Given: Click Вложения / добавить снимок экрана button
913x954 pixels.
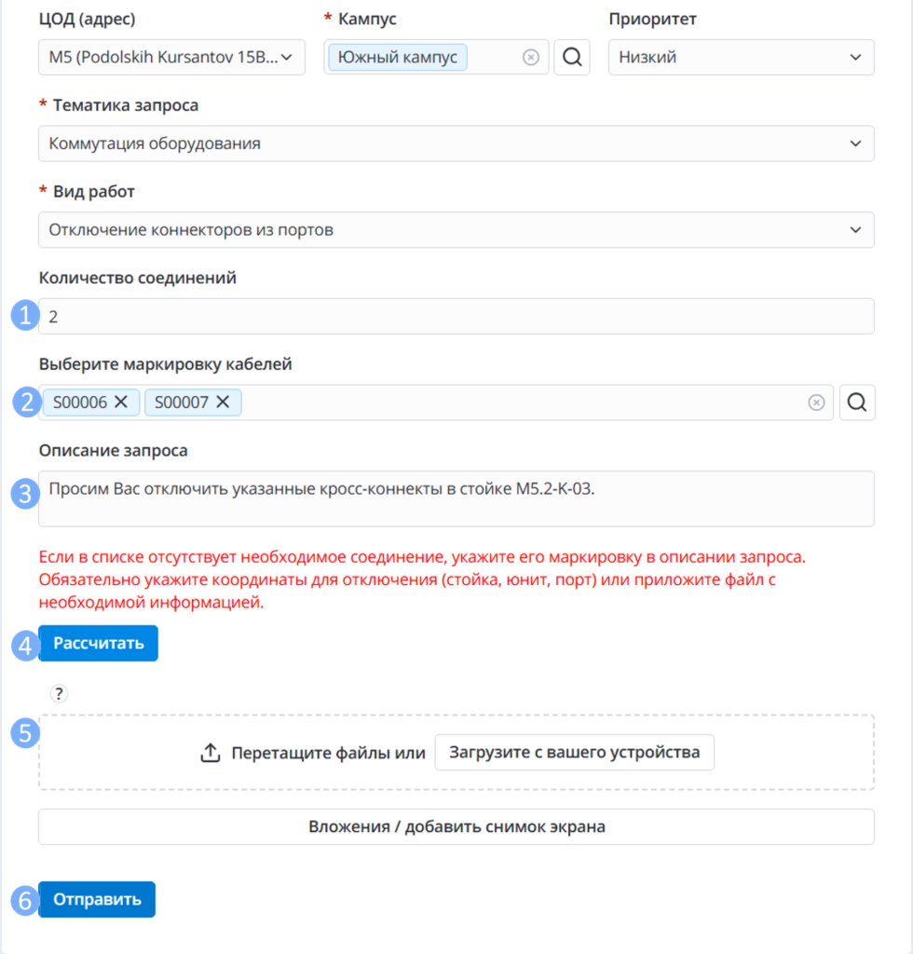Looking at the screenshot, I should coord(456,827).
